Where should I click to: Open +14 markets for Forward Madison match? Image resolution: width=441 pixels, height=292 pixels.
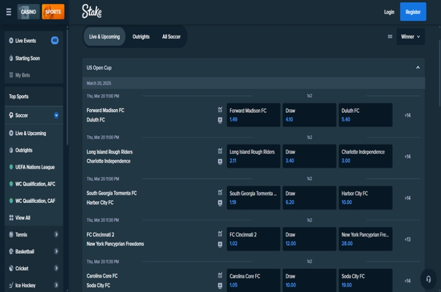[408, 115]
